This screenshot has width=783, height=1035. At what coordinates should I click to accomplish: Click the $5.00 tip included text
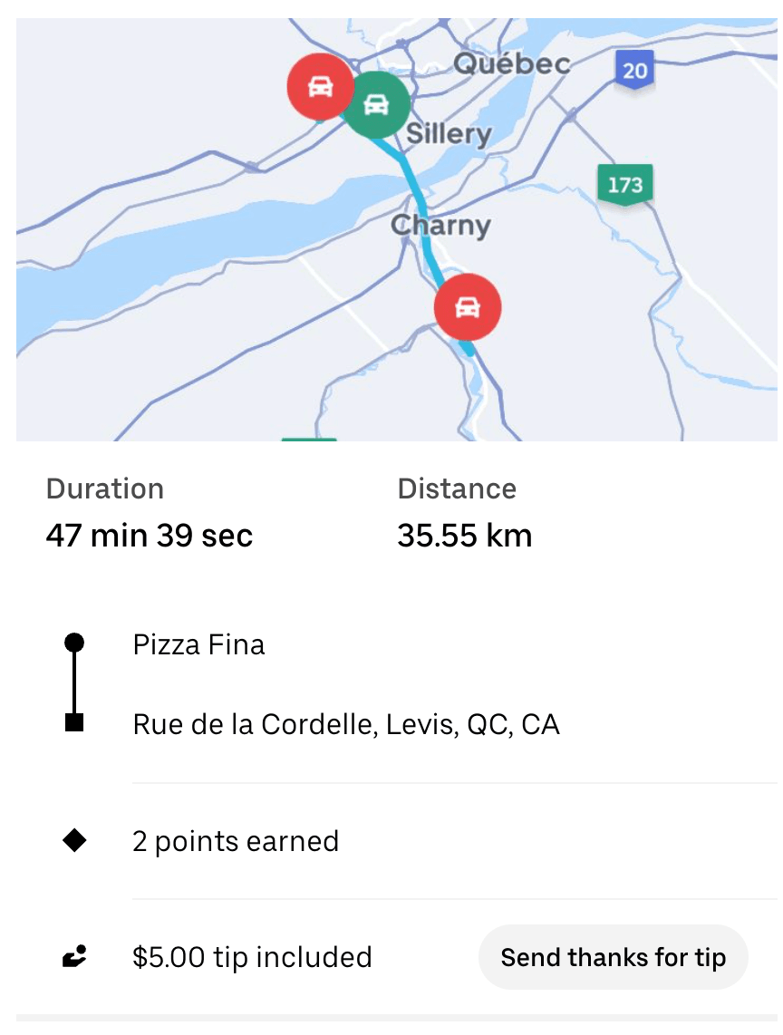pyautogui.click(x=252, y=958)
